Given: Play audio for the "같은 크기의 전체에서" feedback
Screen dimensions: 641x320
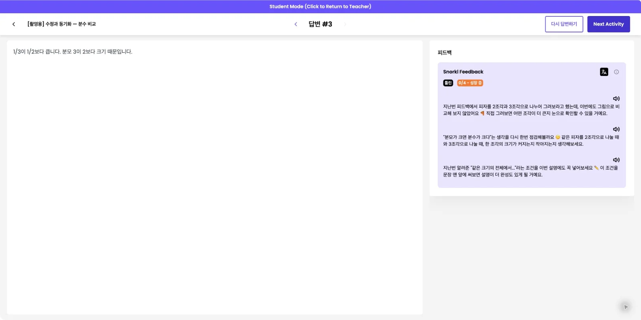Looking at the screenshot, I should pos(616,160).
